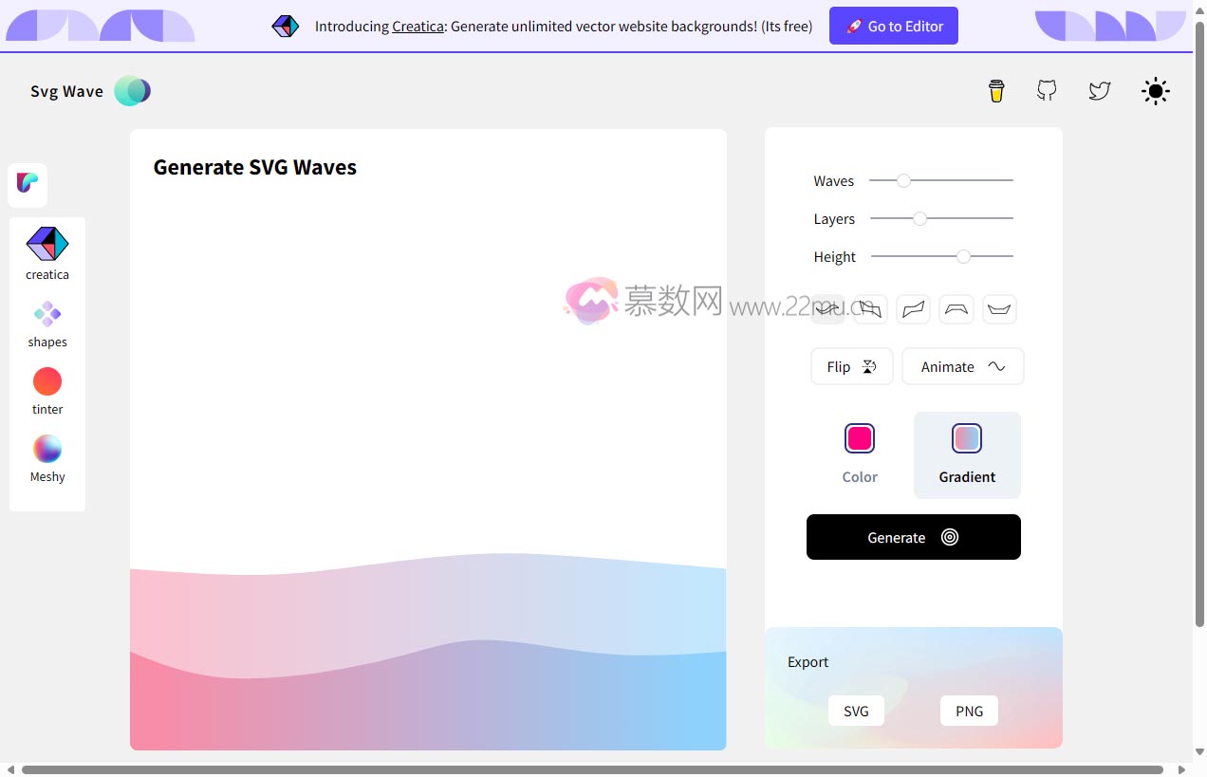Open the shapes generator in the sidebar
The height and width of the screenshot is (777, 1207).
coord(46,320)
